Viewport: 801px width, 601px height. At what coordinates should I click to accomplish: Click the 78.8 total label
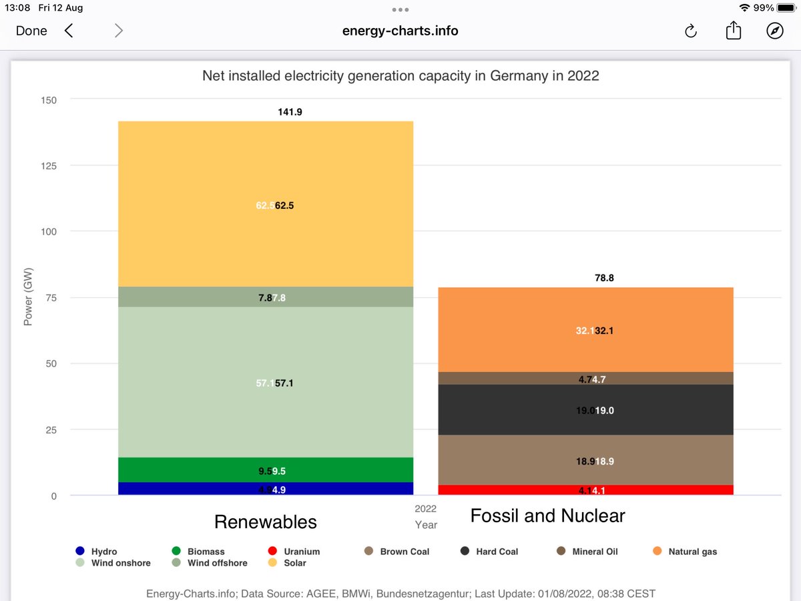point(604,278)
